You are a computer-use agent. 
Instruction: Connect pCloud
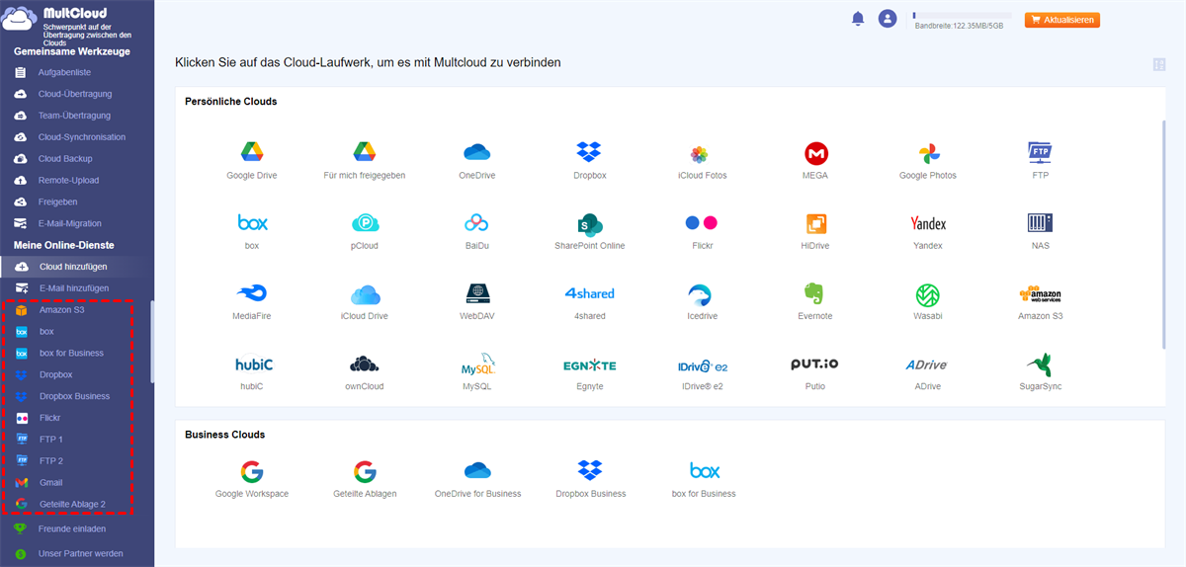coord(365,231)
